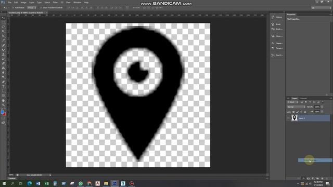Image resolution: width=333 pixels, height=187 pixels.
Task: Select the Path Selection tool
Action: click(x=3, y=91)
